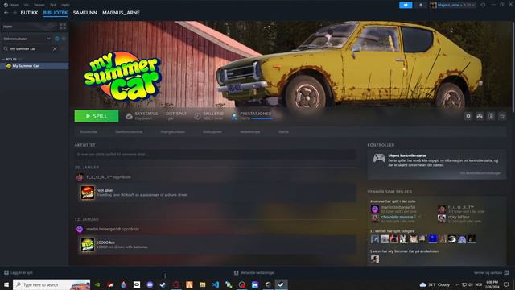515x290 pixels.
Task: Open 'Behandle nedlastinger' downloads manager
Action: [x=254, y=272]
